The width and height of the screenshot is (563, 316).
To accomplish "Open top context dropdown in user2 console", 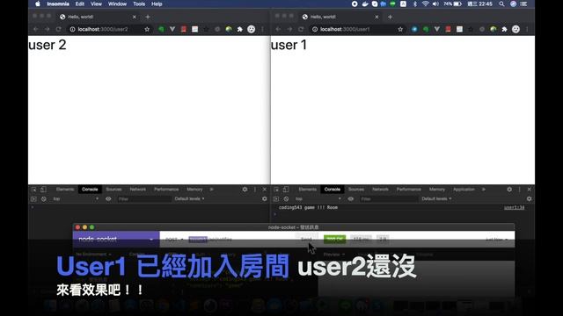I will [76, 199].
